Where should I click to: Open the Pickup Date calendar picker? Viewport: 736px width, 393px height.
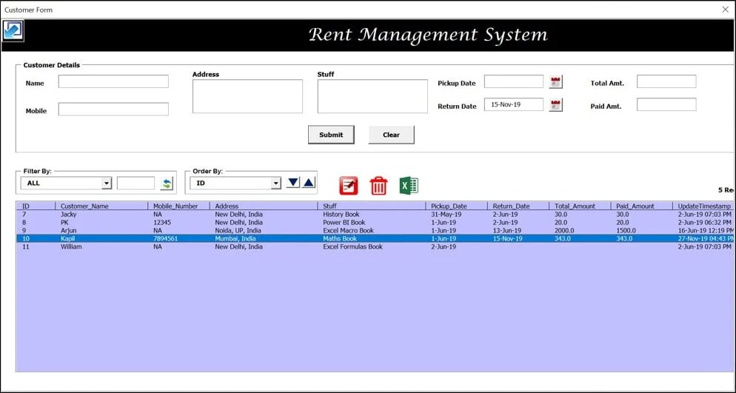coord(556,81)
